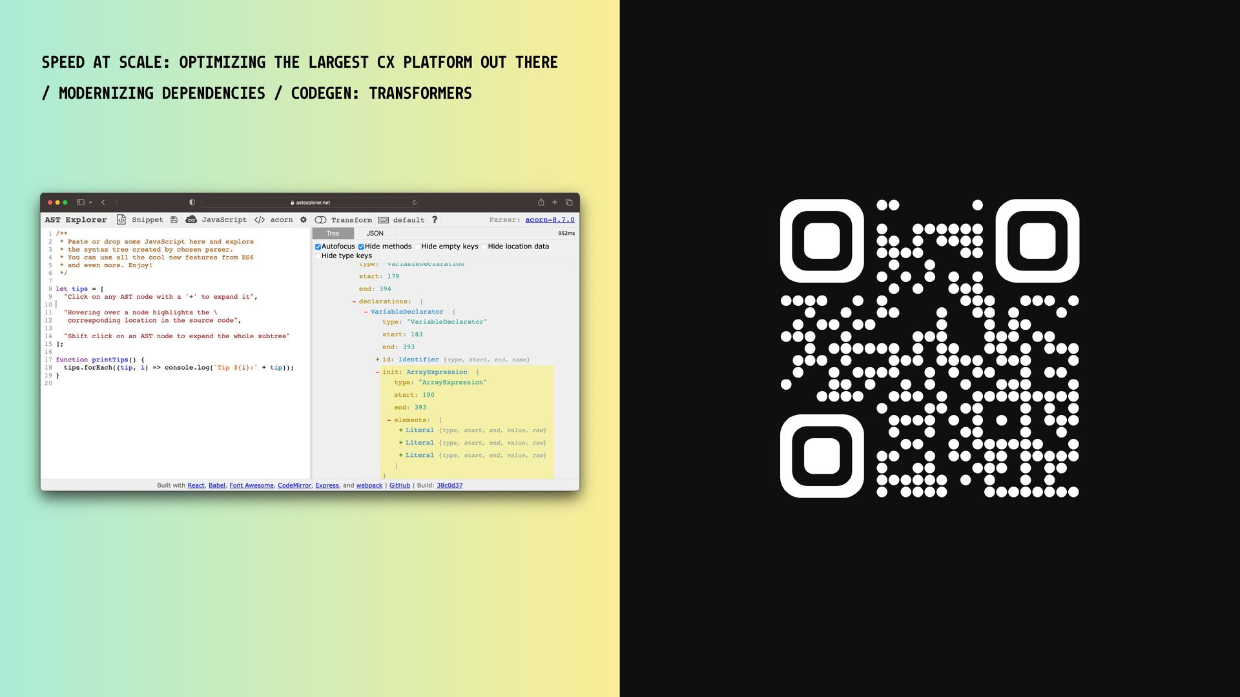Click Safari share icon
Image resolution: width=1240 pixels, height=697 pixels.
coord(541,202)
